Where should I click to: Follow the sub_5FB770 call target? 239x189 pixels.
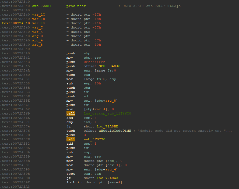pos(94,139)
